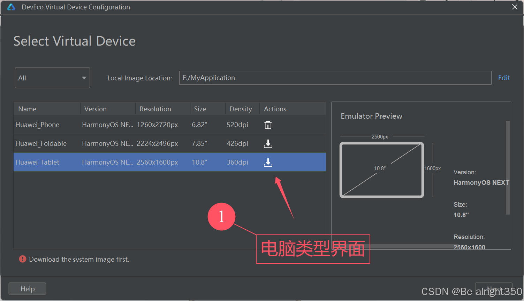Click the Actions column header

click(x=293, y=109)
